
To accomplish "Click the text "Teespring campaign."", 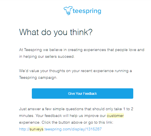I will coord(38,78).
